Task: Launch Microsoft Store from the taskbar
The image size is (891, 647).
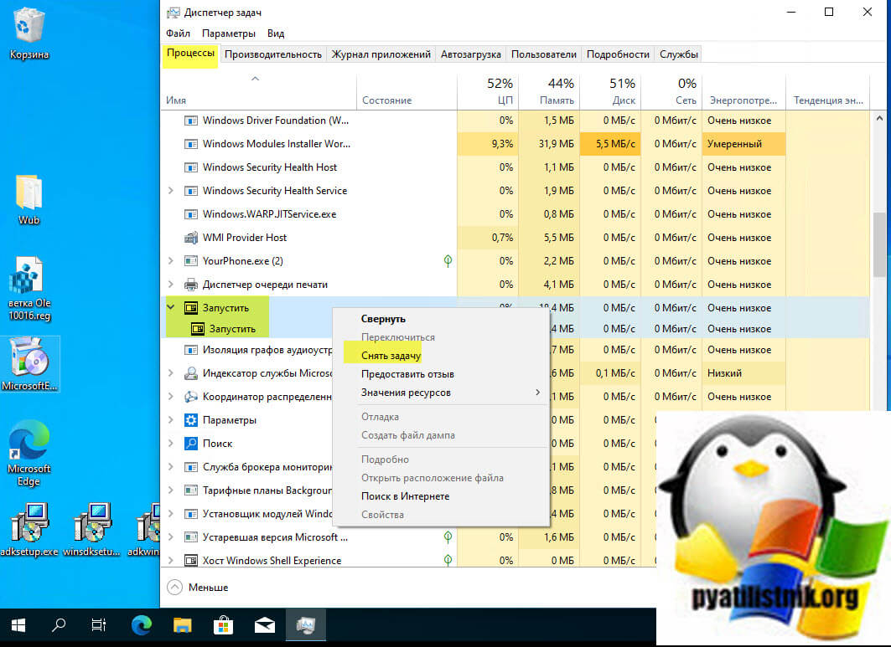Action: 224,624
